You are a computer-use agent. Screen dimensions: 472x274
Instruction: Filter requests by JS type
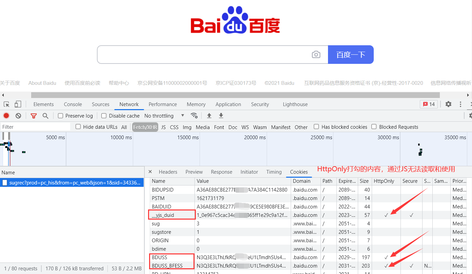tap(163, 127)
